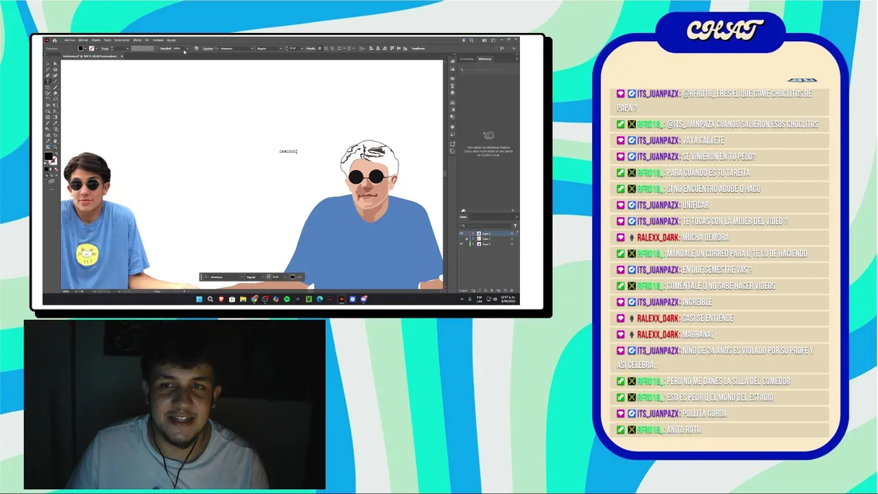Select the Eyedropper tool
The height and width of the screenshot is (494, 878).
coord(55,123)
